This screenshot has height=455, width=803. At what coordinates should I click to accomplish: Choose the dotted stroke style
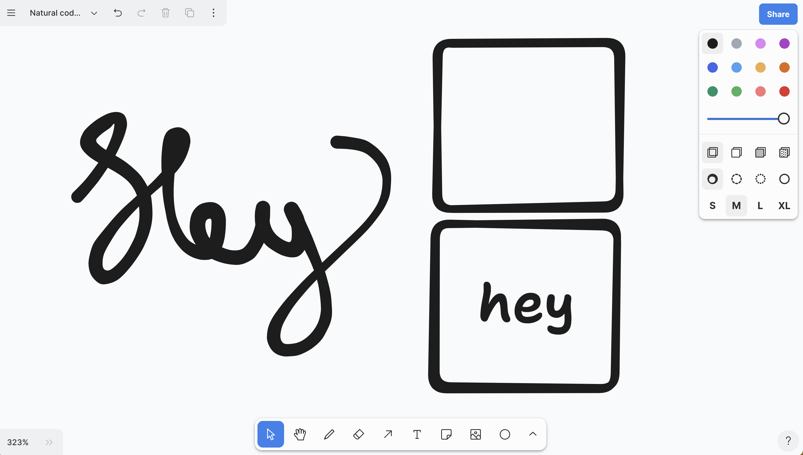pos(760,179)
